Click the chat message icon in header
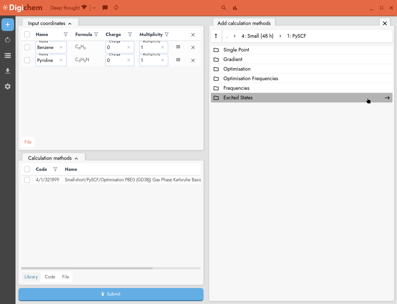397x304 pixels. pos(105,8)
